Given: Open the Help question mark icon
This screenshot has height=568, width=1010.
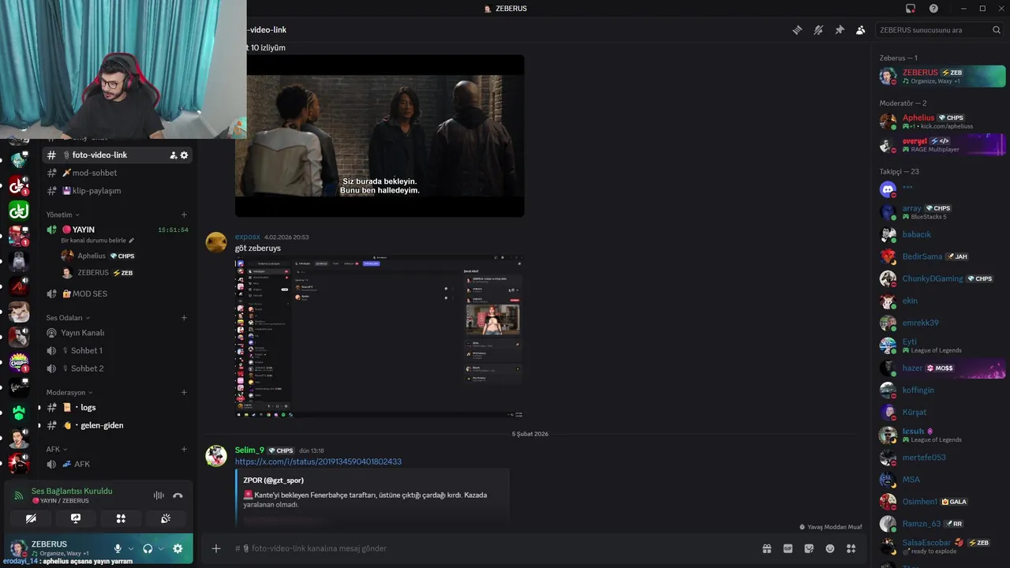Looking at the screenshot, I should point(933,9).
